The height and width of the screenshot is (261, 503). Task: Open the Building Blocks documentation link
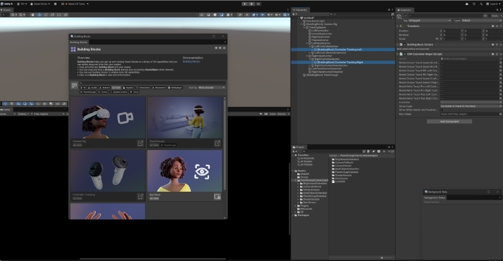(191, 61)
